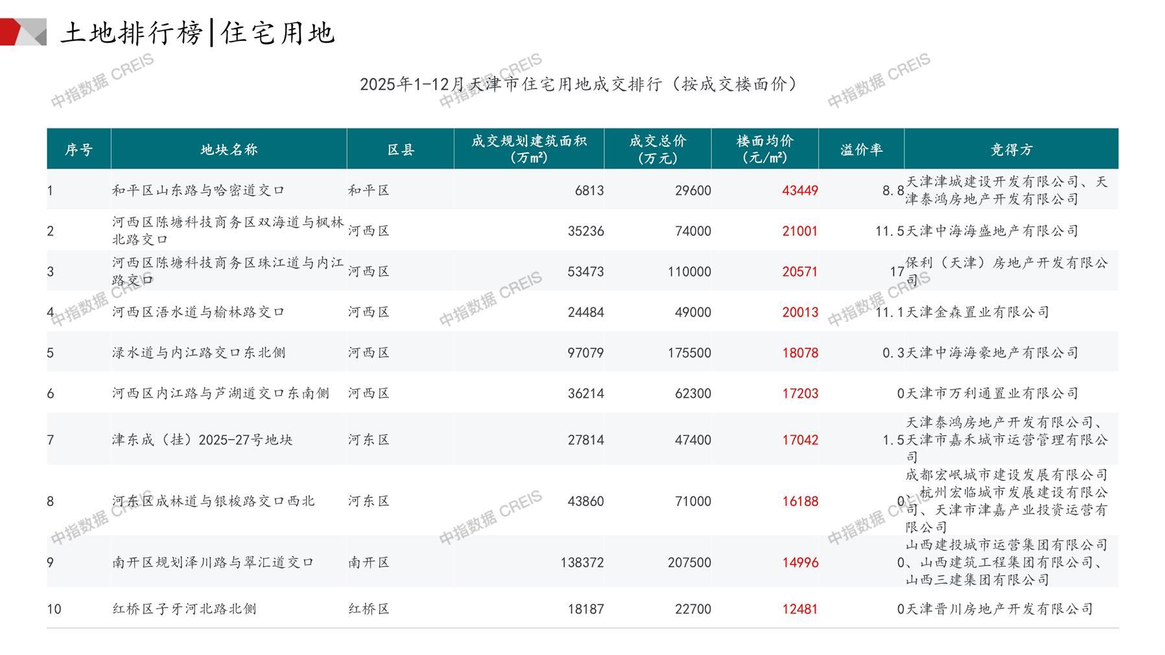Click the parcel name 津东成（挂）2025-27号地块
This screenshot has height=655, width=1165.
202,440
